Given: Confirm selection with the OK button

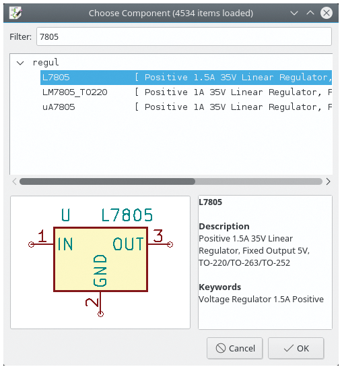Looking at the screenshot, I should [x=296, y=348].
